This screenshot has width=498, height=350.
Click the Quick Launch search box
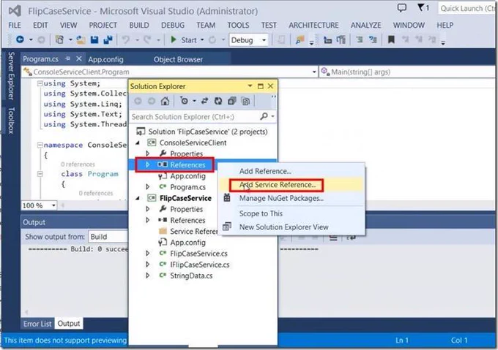467,9
